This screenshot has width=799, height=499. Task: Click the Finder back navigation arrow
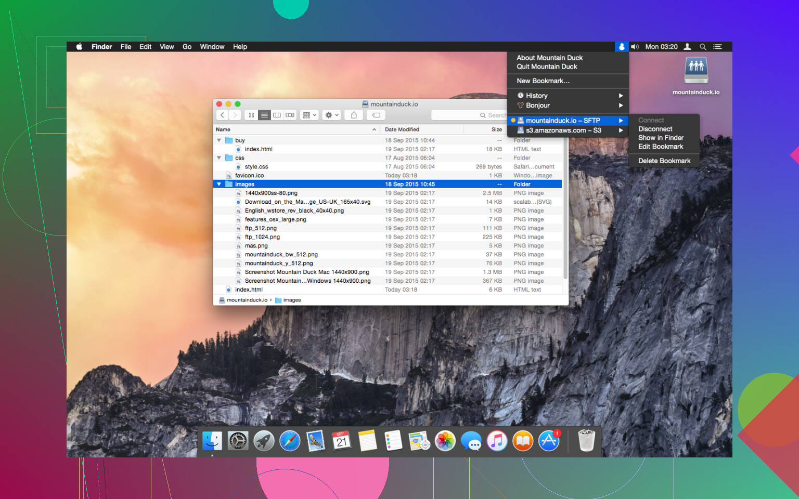(222, 115)
